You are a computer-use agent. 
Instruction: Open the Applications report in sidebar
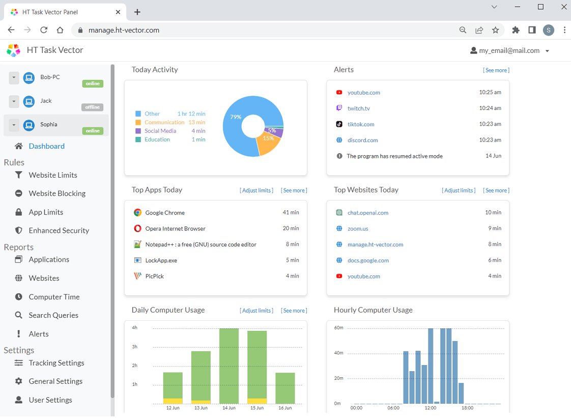[x=49, y=260]
